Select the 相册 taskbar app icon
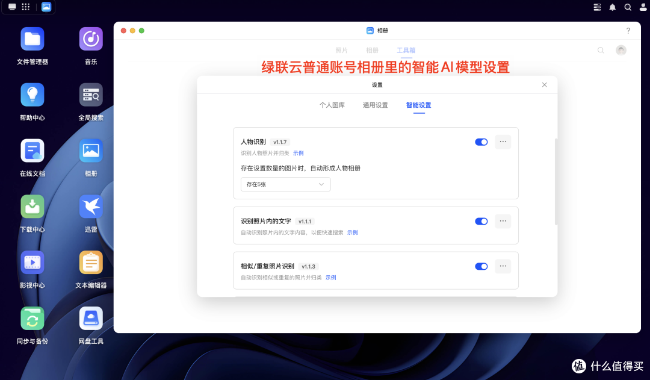Viewport: 650px width, 380px height. [46, 7]
